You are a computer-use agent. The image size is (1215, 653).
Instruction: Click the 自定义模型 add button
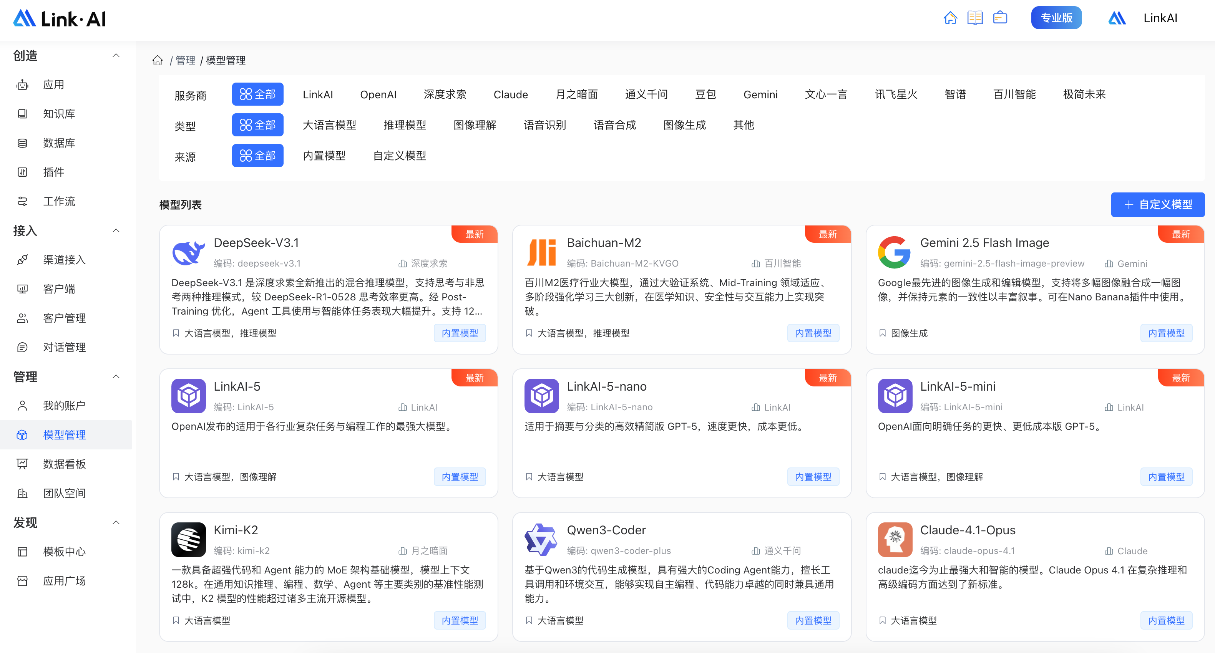click(x=1158, y=205)
